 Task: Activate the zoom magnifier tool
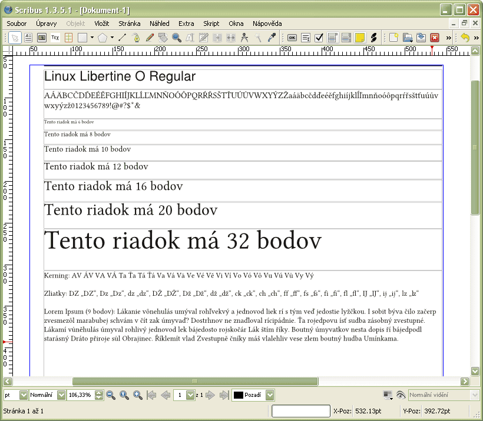pyautogui.click(x=176, y=38)
